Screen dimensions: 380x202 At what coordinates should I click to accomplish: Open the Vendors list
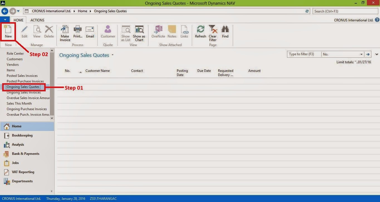(x=13, y=65)
